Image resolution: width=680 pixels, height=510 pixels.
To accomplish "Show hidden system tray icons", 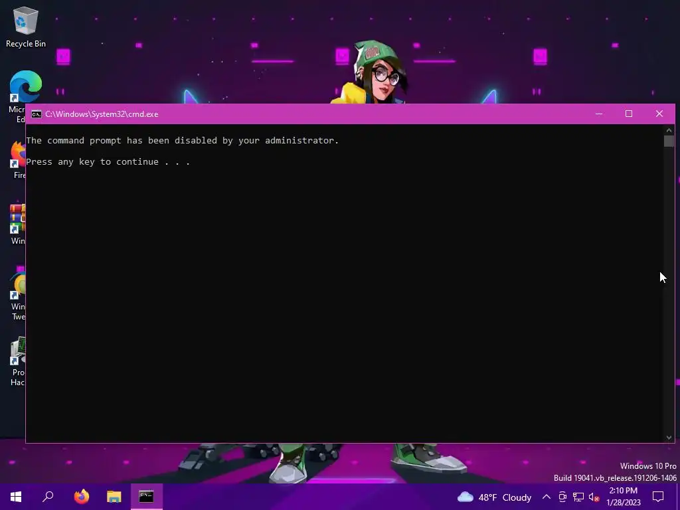I will (x=547, y=497).
